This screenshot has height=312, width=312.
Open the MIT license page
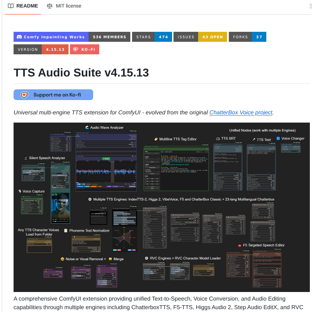(x=68, y=6)
